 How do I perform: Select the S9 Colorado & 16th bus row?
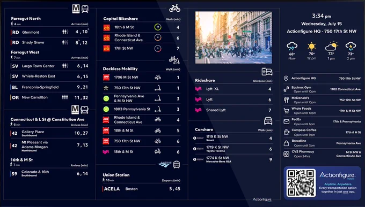pyautogui.click(x=49, y=173)
